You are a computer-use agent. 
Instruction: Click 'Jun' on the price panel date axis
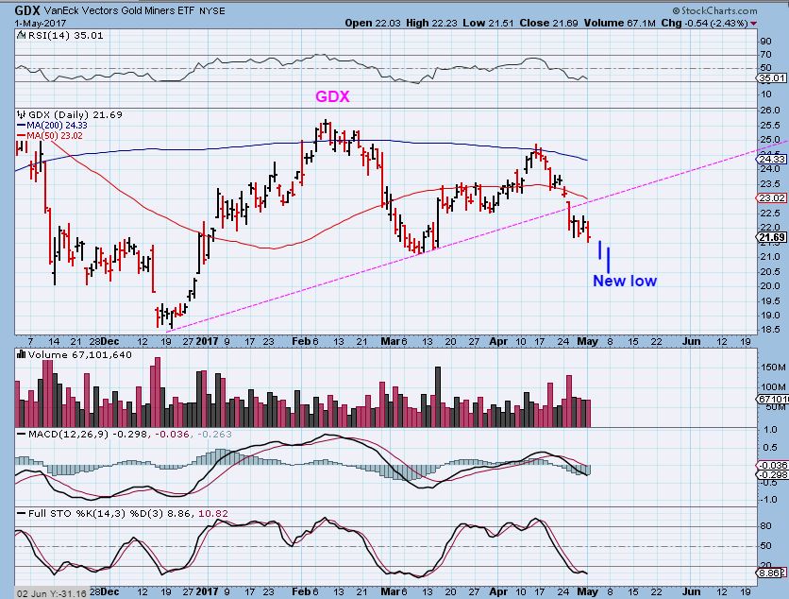click(691, 342)
